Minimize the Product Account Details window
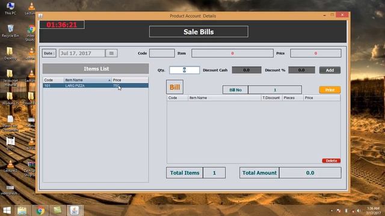This screenshot has width=385, height=216. coord(325,15)
